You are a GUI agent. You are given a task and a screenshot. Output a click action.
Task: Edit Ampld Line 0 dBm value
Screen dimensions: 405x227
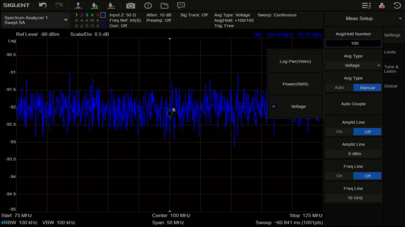353,154
